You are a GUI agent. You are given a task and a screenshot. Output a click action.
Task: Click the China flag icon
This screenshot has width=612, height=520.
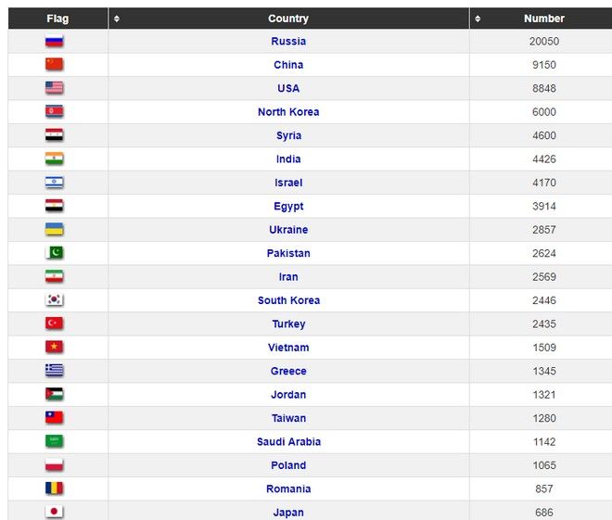click(55, 65)
